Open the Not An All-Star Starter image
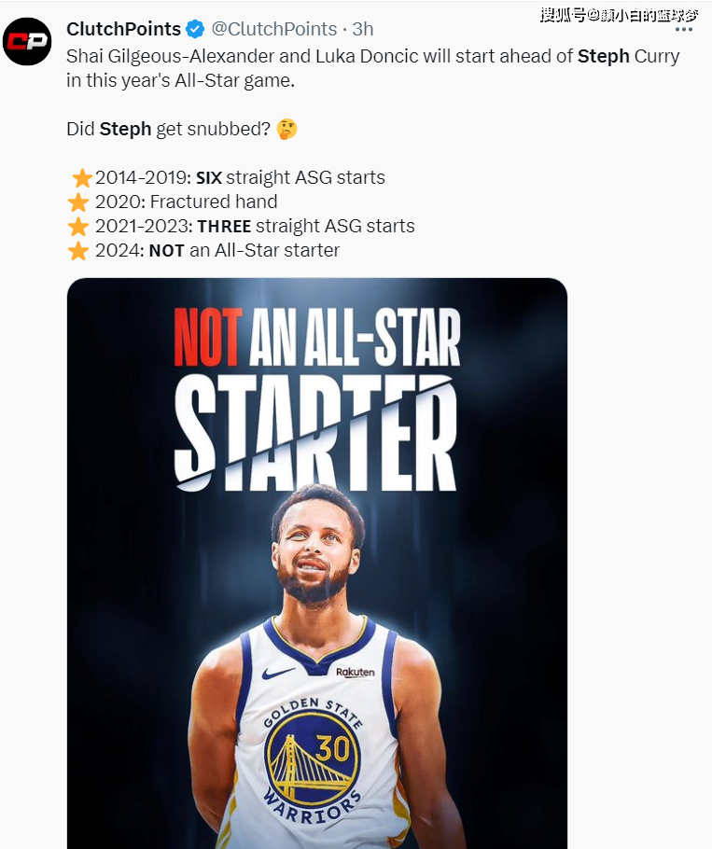Screen dimensions: 712x849 [x=317, y=564]
